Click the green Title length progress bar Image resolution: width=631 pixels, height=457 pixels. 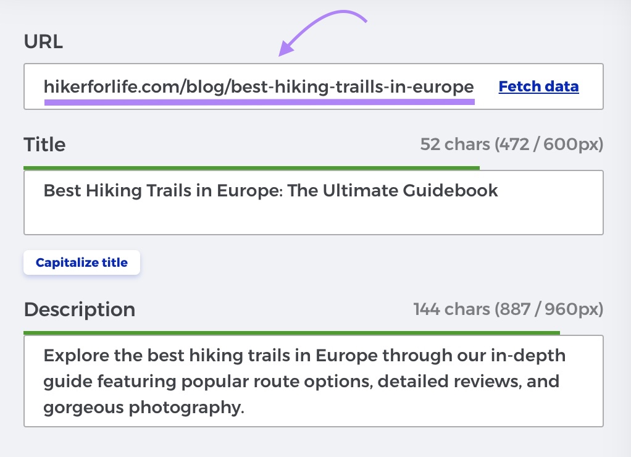(x=251, y=167)
